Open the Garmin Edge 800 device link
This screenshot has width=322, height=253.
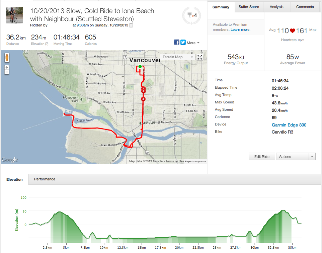pyautogui.click(x=289, y=125)
